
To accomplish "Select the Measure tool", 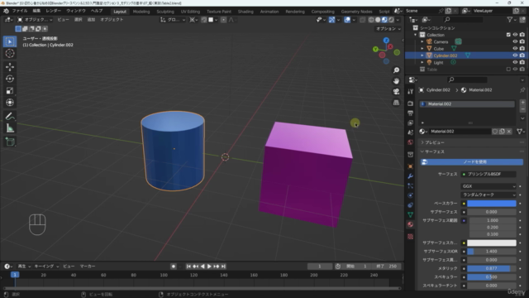I will click(10, 128).
